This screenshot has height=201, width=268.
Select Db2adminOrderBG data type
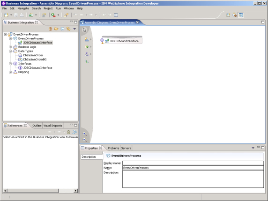(35, 60)
